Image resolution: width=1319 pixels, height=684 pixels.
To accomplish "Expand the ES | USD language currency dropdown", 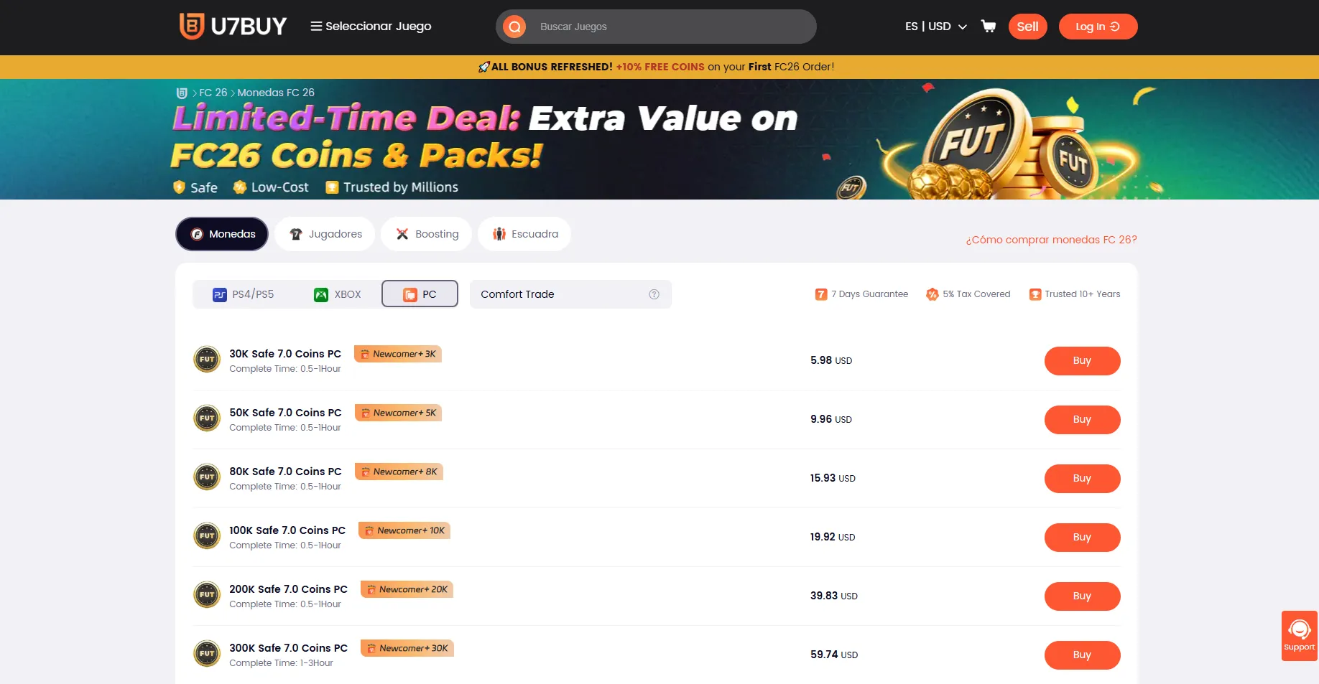I will (x=936, y=27).
